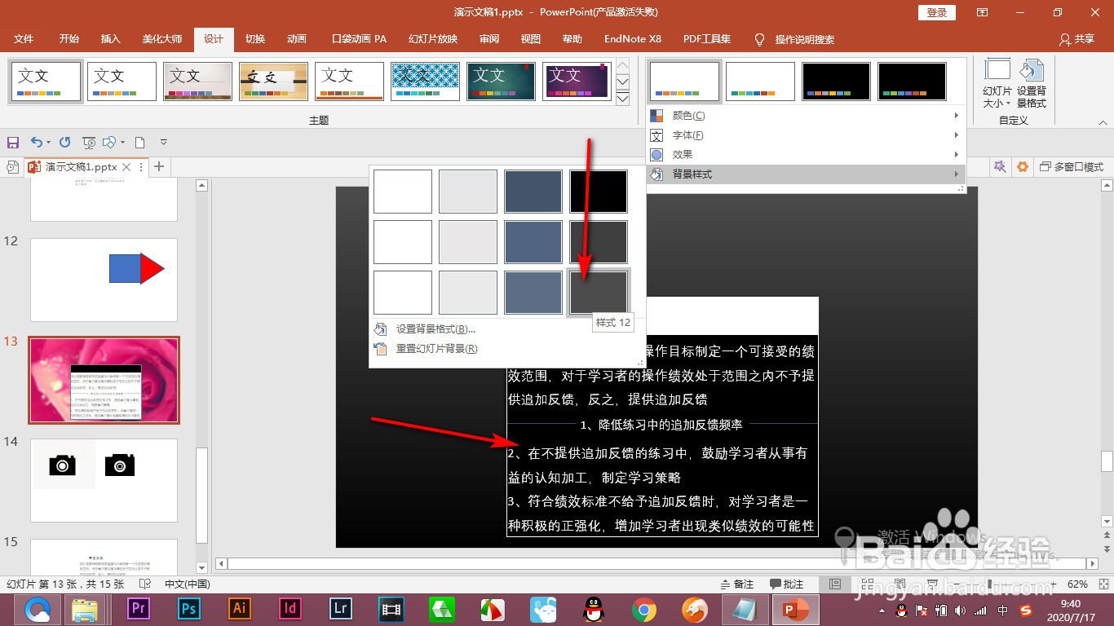Image resolution: width=1114 pixels, height=626 pixels.
Task: Toggle the 批注 comments pane
Action: pyautogui.click(x=787, y=584)
